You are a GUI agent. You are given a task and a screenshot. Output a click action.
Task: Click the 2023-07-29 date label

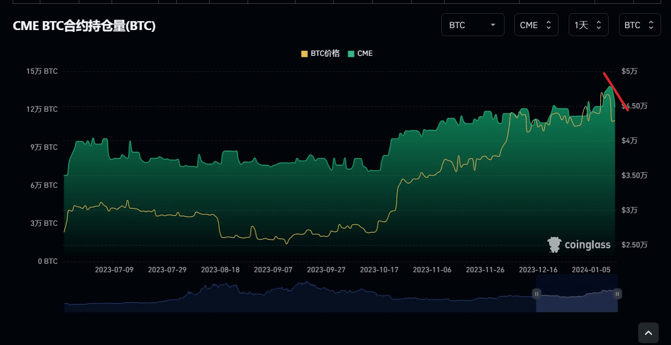(167, 270)
